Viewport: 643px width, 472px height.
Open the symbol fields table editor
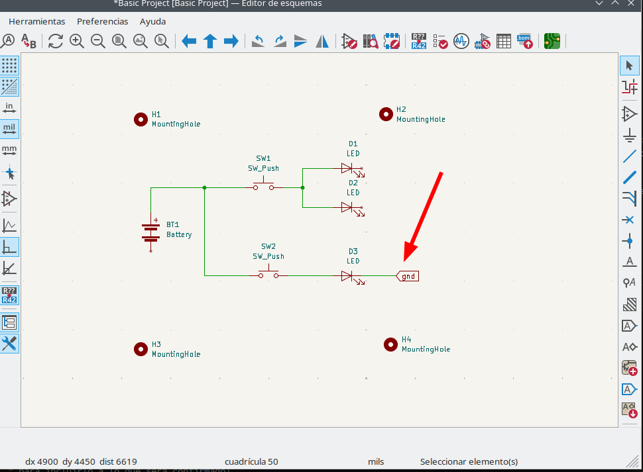tap(504, 41)
